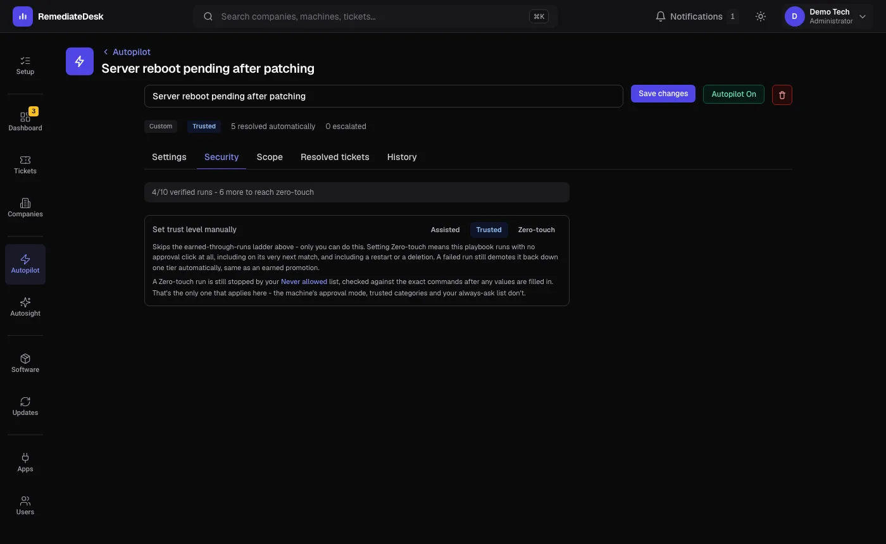Click the Demo Tech avatar
This screenshot has width=886, height=544.
(x=795, y=16)
